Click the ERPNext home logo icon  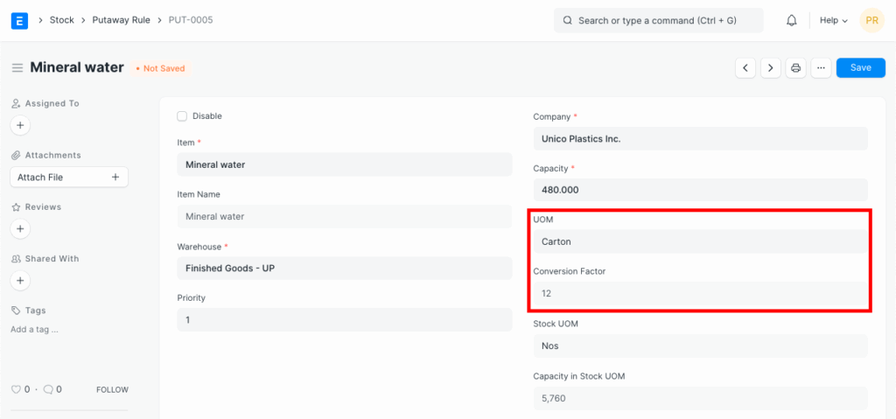pos(19,20)
